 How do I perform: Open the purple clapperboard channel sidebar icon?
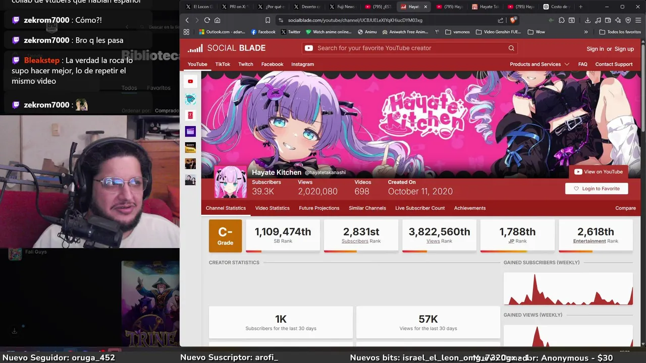(190, 131)
